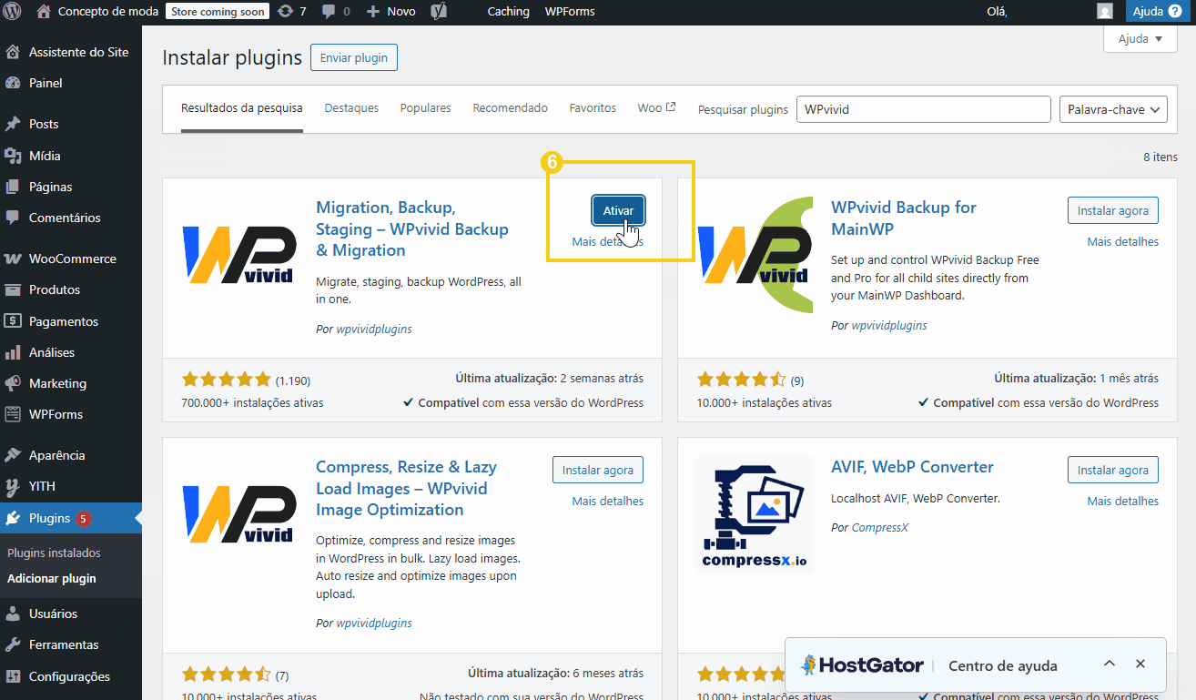1196x700 pixels.
Task: Open the Páginas section
Action: pyautogui.click(x=71, y=187)
